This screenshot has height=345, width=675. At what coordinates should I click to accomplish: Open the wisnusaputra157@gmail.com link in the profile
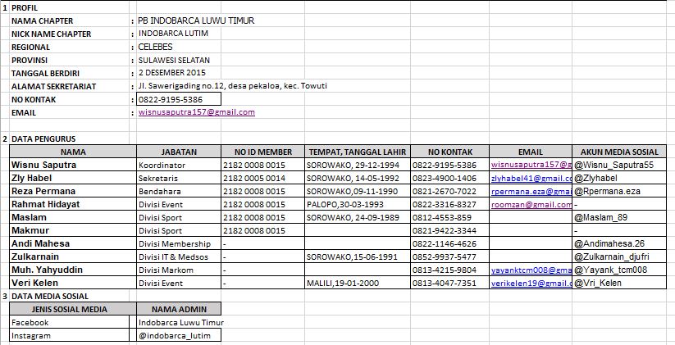tap(196, 112)
